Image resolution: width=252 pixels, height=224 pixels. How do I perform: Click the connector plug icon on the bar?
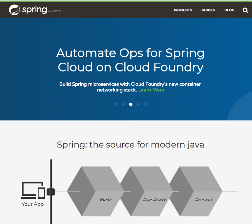(x=51, y=192)
